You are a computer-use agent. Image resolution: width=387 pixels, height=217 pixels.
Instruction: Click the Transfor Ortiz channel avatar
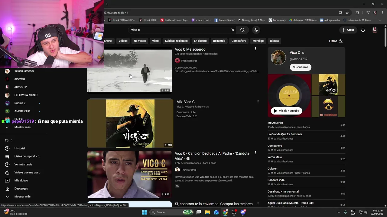coord(177,170)
